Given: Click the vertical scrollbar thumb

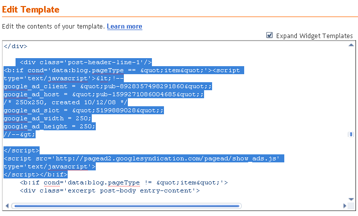Looking at the screenshot, I should 351,134.
